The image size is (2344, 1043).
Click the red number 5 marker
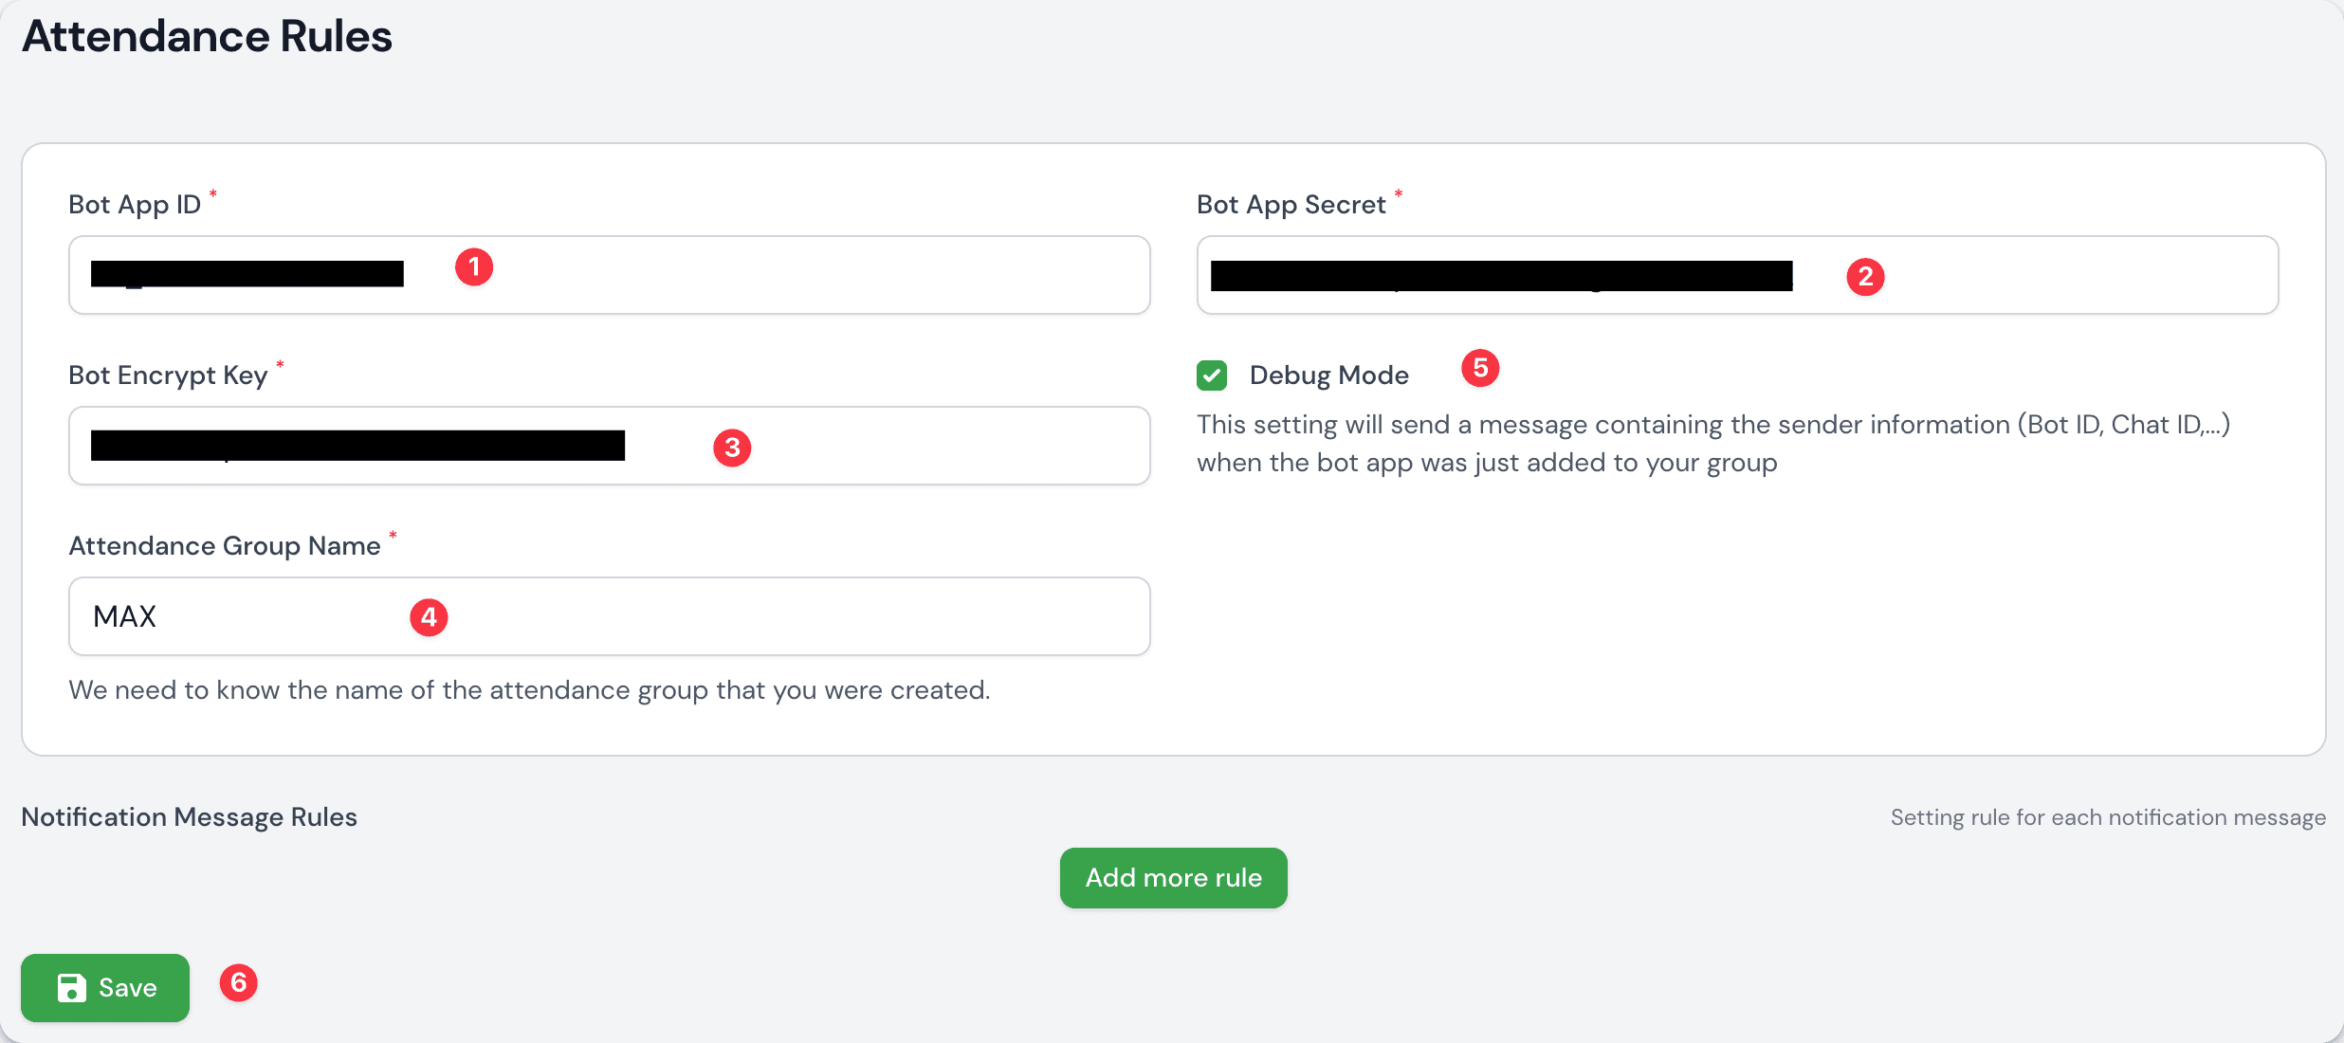point(1480,368)
